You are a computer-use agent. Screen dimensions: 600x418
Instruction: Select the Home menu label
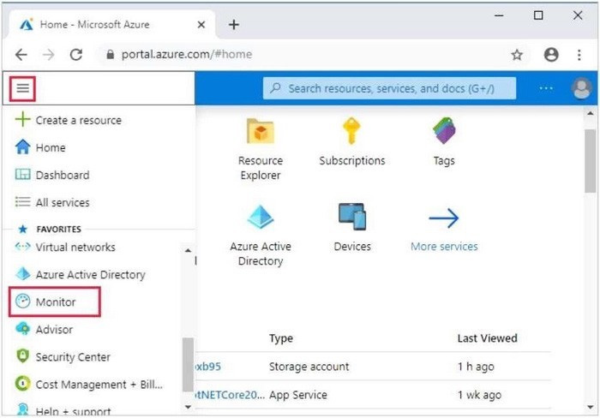tap(51, 147)
